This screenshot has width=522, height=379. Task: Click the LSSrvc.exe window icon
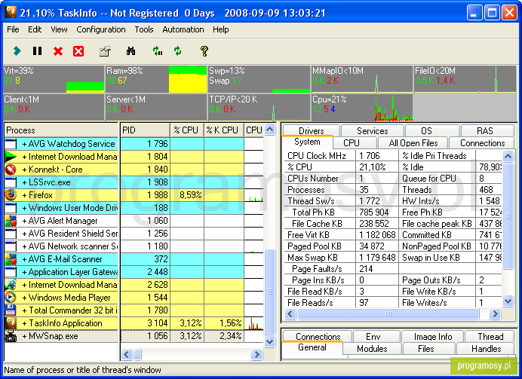pos(11,182)
